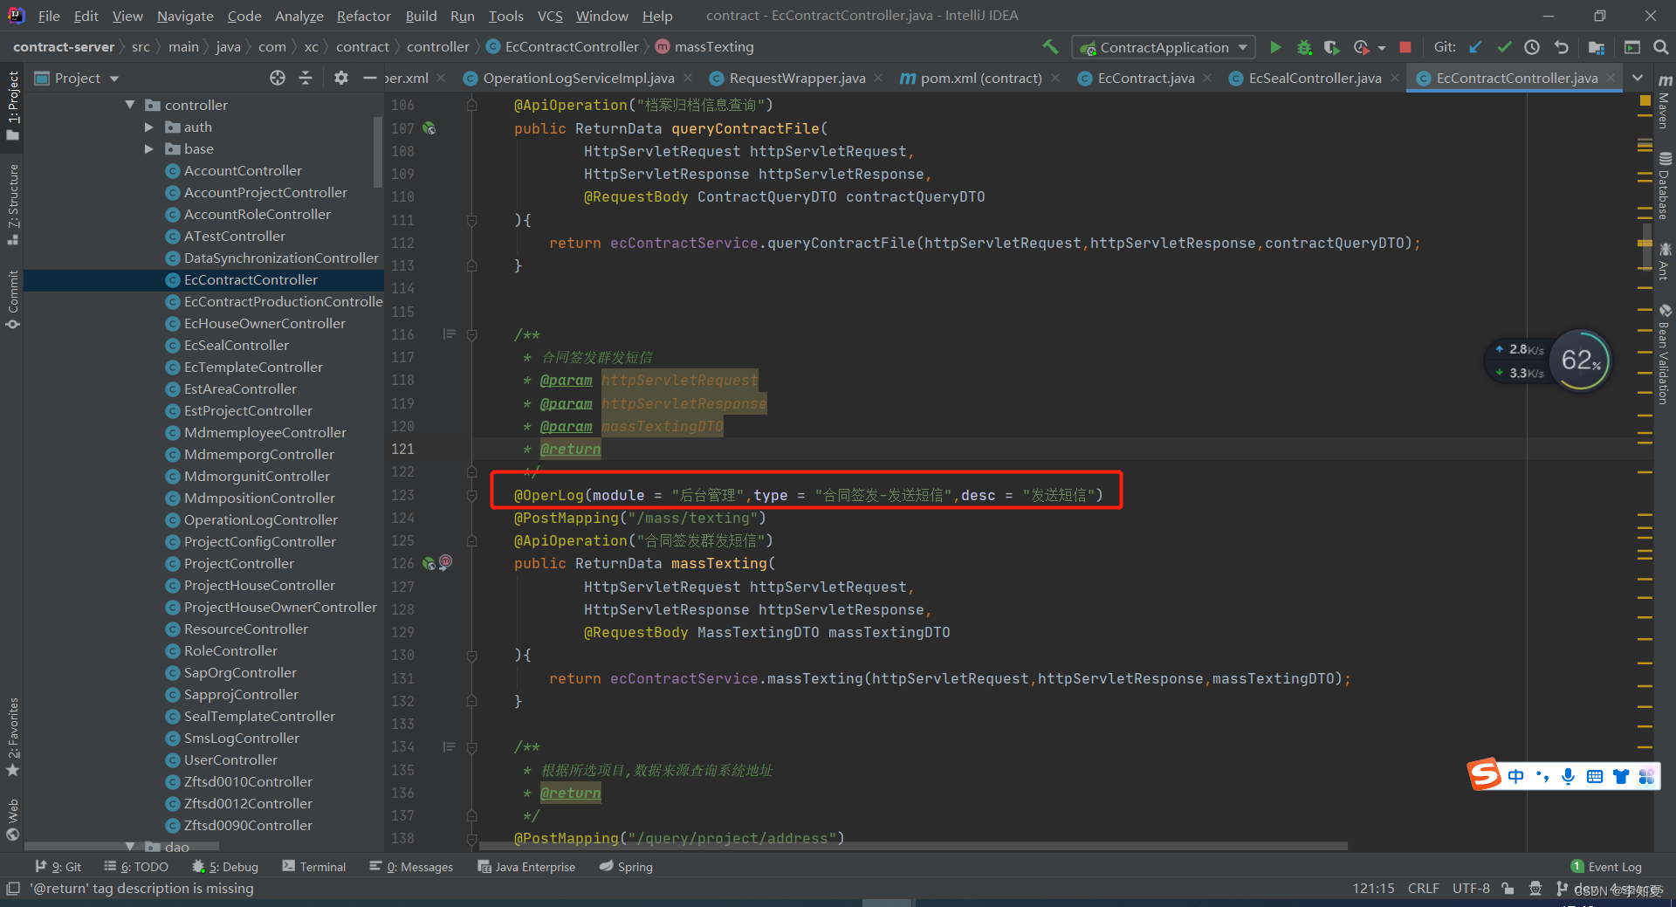Viewport: 1676px width, 907px height.
Task: Click the UTF-8 encoding selector
Action: click(1471, 889)
